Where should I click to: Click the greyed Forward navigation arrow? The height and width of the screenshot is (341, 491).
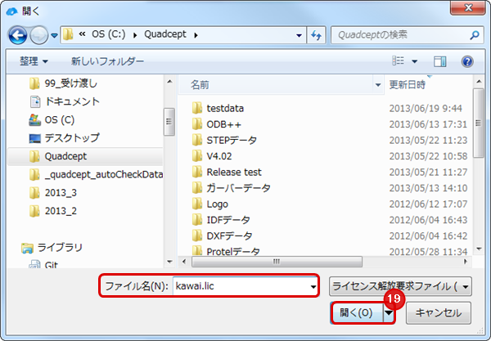38,35
